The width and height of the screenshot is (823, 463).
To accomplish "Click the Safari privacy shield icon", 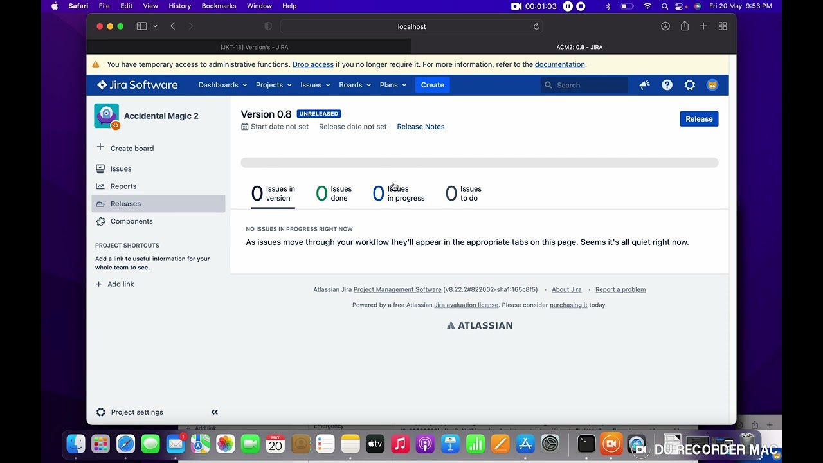I will tap(268, 26).
